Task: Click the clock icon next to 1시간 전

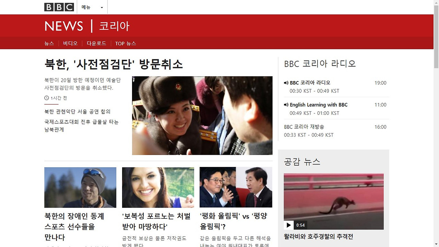Action: pyautogui.click(x=47, y=98)
